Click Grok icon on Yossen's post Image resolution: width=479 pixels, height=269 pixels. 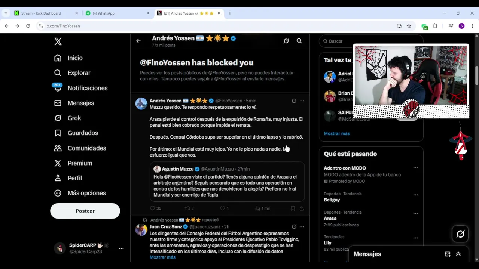[294, 101]
